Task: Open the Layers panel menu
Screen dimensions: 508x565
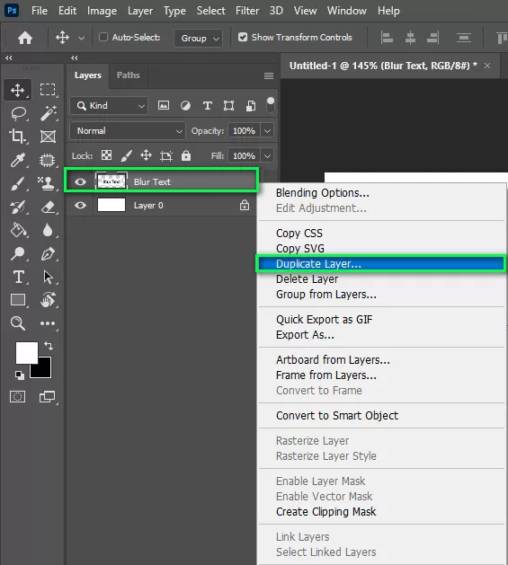Action: 269,75
